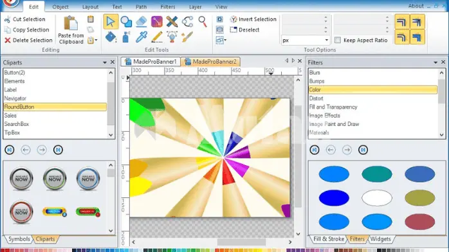Screen dimensions: 449x252
Task: Click the bottom-right yellow corner style button
Action: tap(417, 37)
